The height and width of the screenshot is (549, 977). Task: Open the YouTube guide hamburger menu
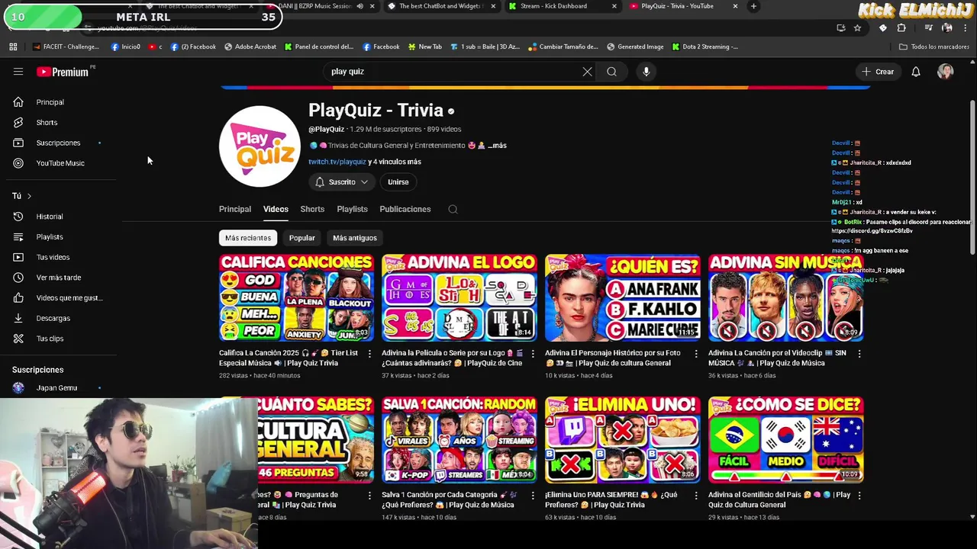click(x=18, y=72)
